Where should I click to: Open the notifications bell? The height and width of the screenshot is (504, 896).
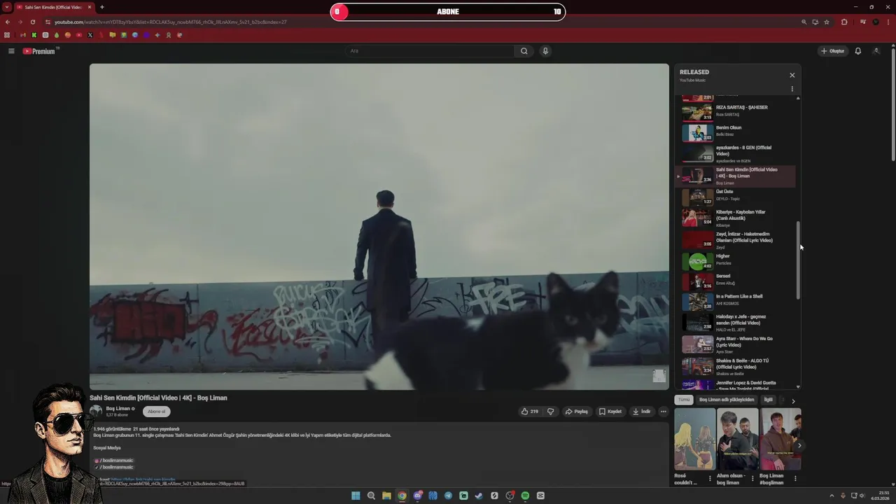pos(857,51)
